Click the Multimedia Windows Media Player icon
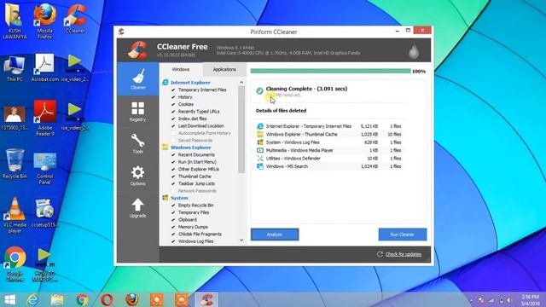The height and width of the screenshot is (307, 546). (260, 150)
